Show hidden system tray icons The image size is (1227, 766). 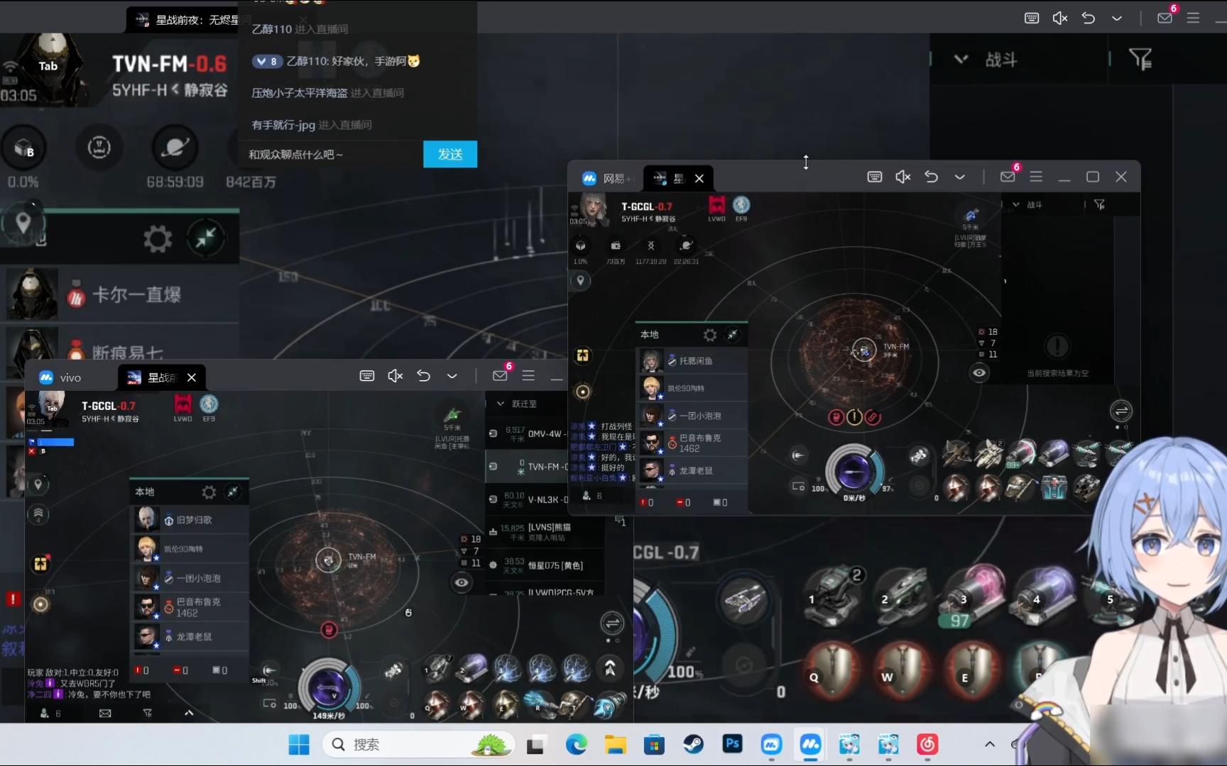pos(990,744)
